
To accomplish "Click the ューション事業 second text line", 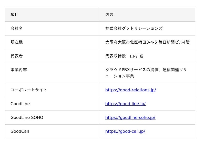I will point(120,76).
